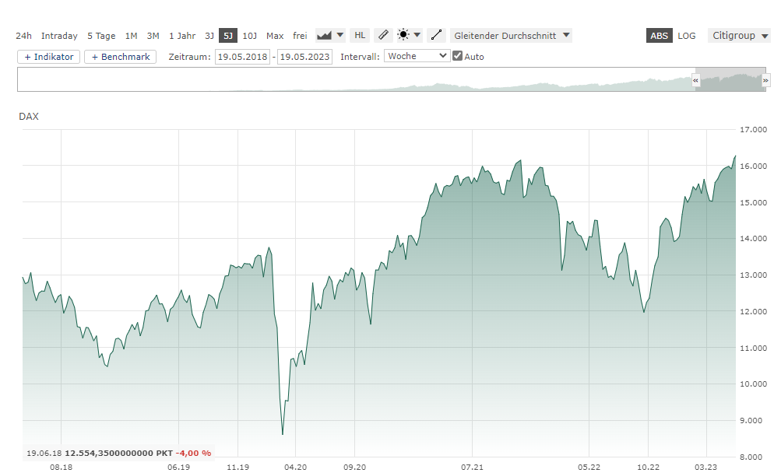
Task: Open the Intervall Woche dropdown
Action: click(417, 56)
